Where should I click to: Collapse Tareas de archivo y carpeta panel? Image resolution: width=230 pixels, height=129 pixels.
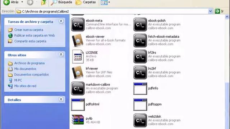(61, 21)
